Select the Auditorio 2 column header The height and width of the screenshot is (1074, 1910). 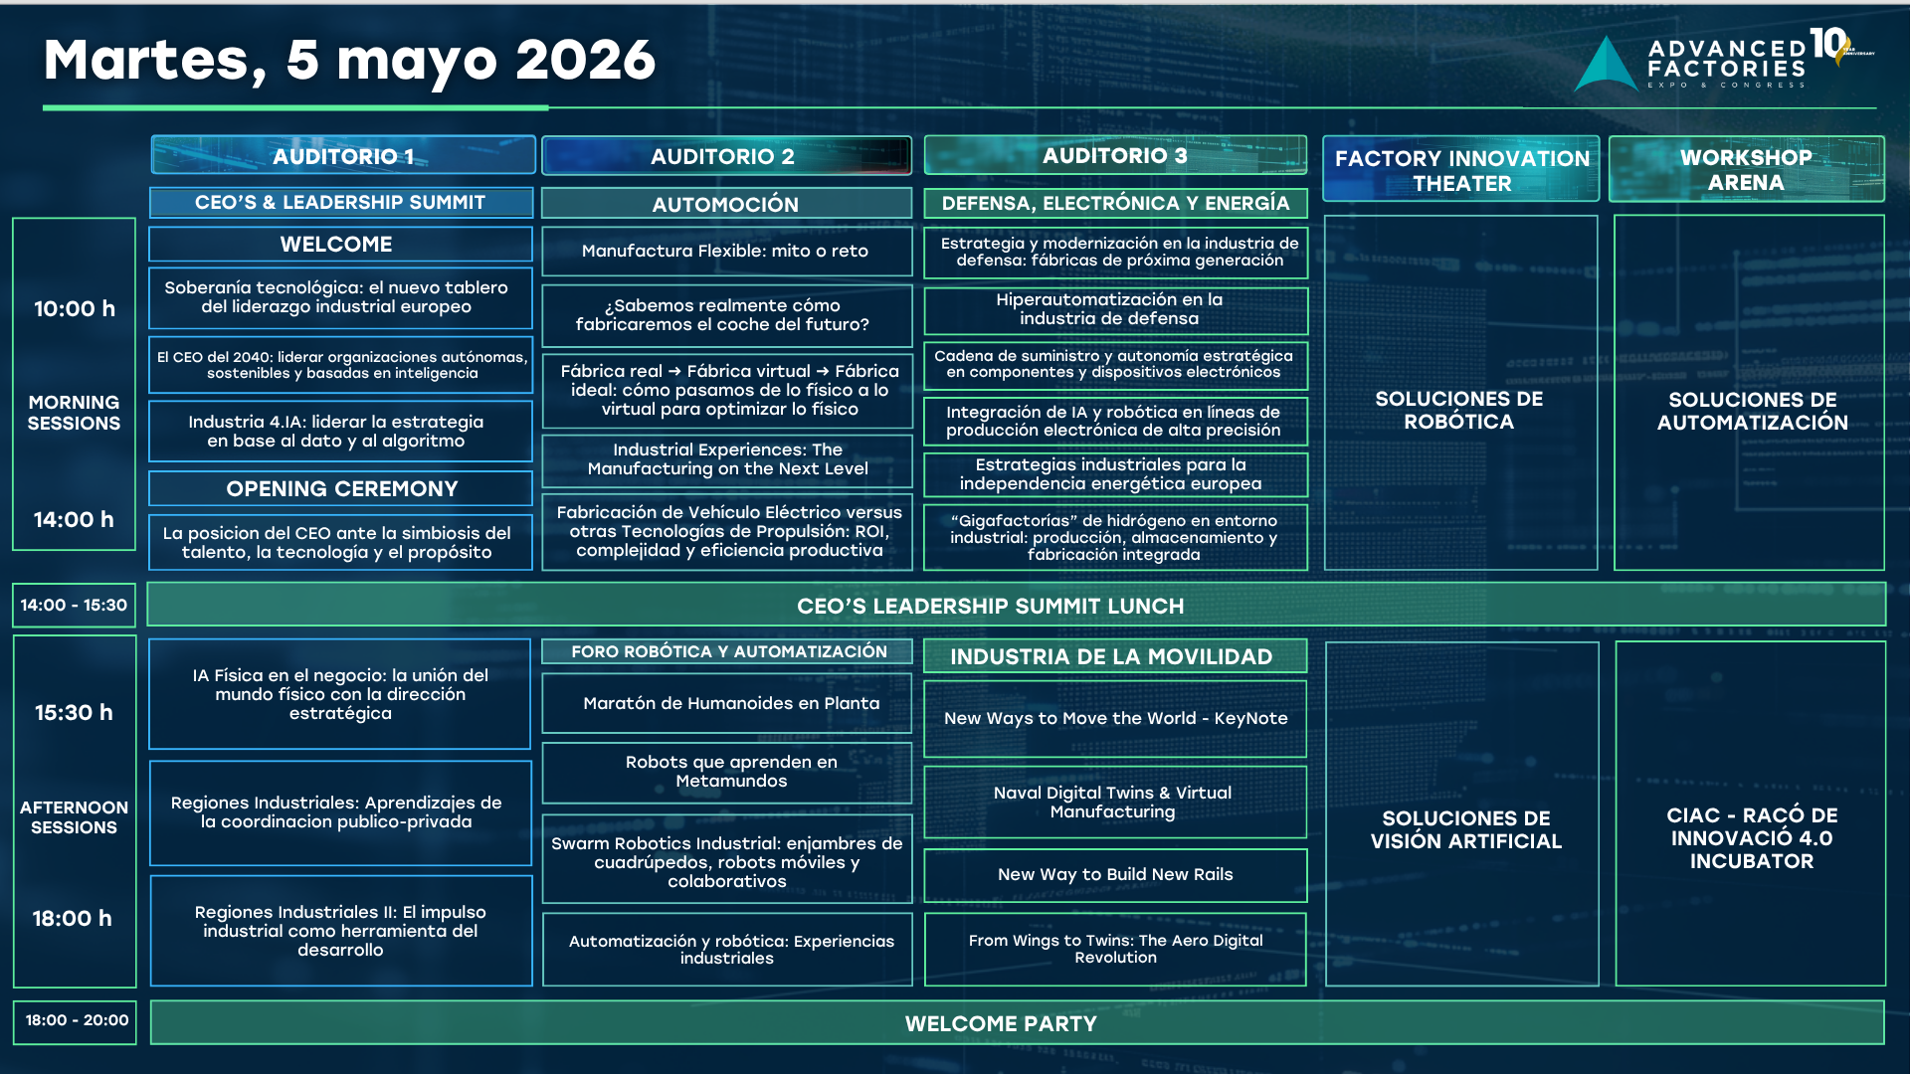pyautogui.click(x=725, y=156)
